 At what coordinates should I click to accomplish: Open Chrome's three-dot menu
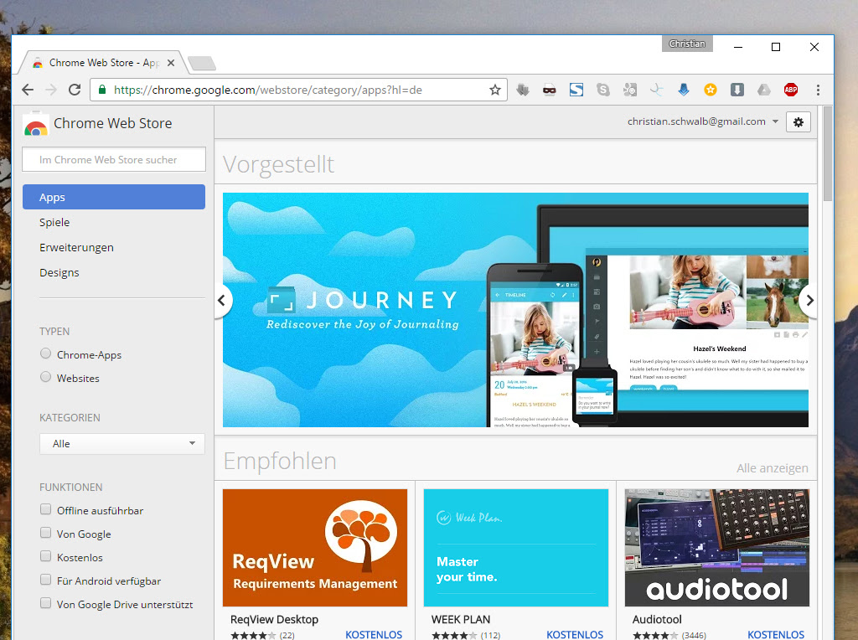818,90
